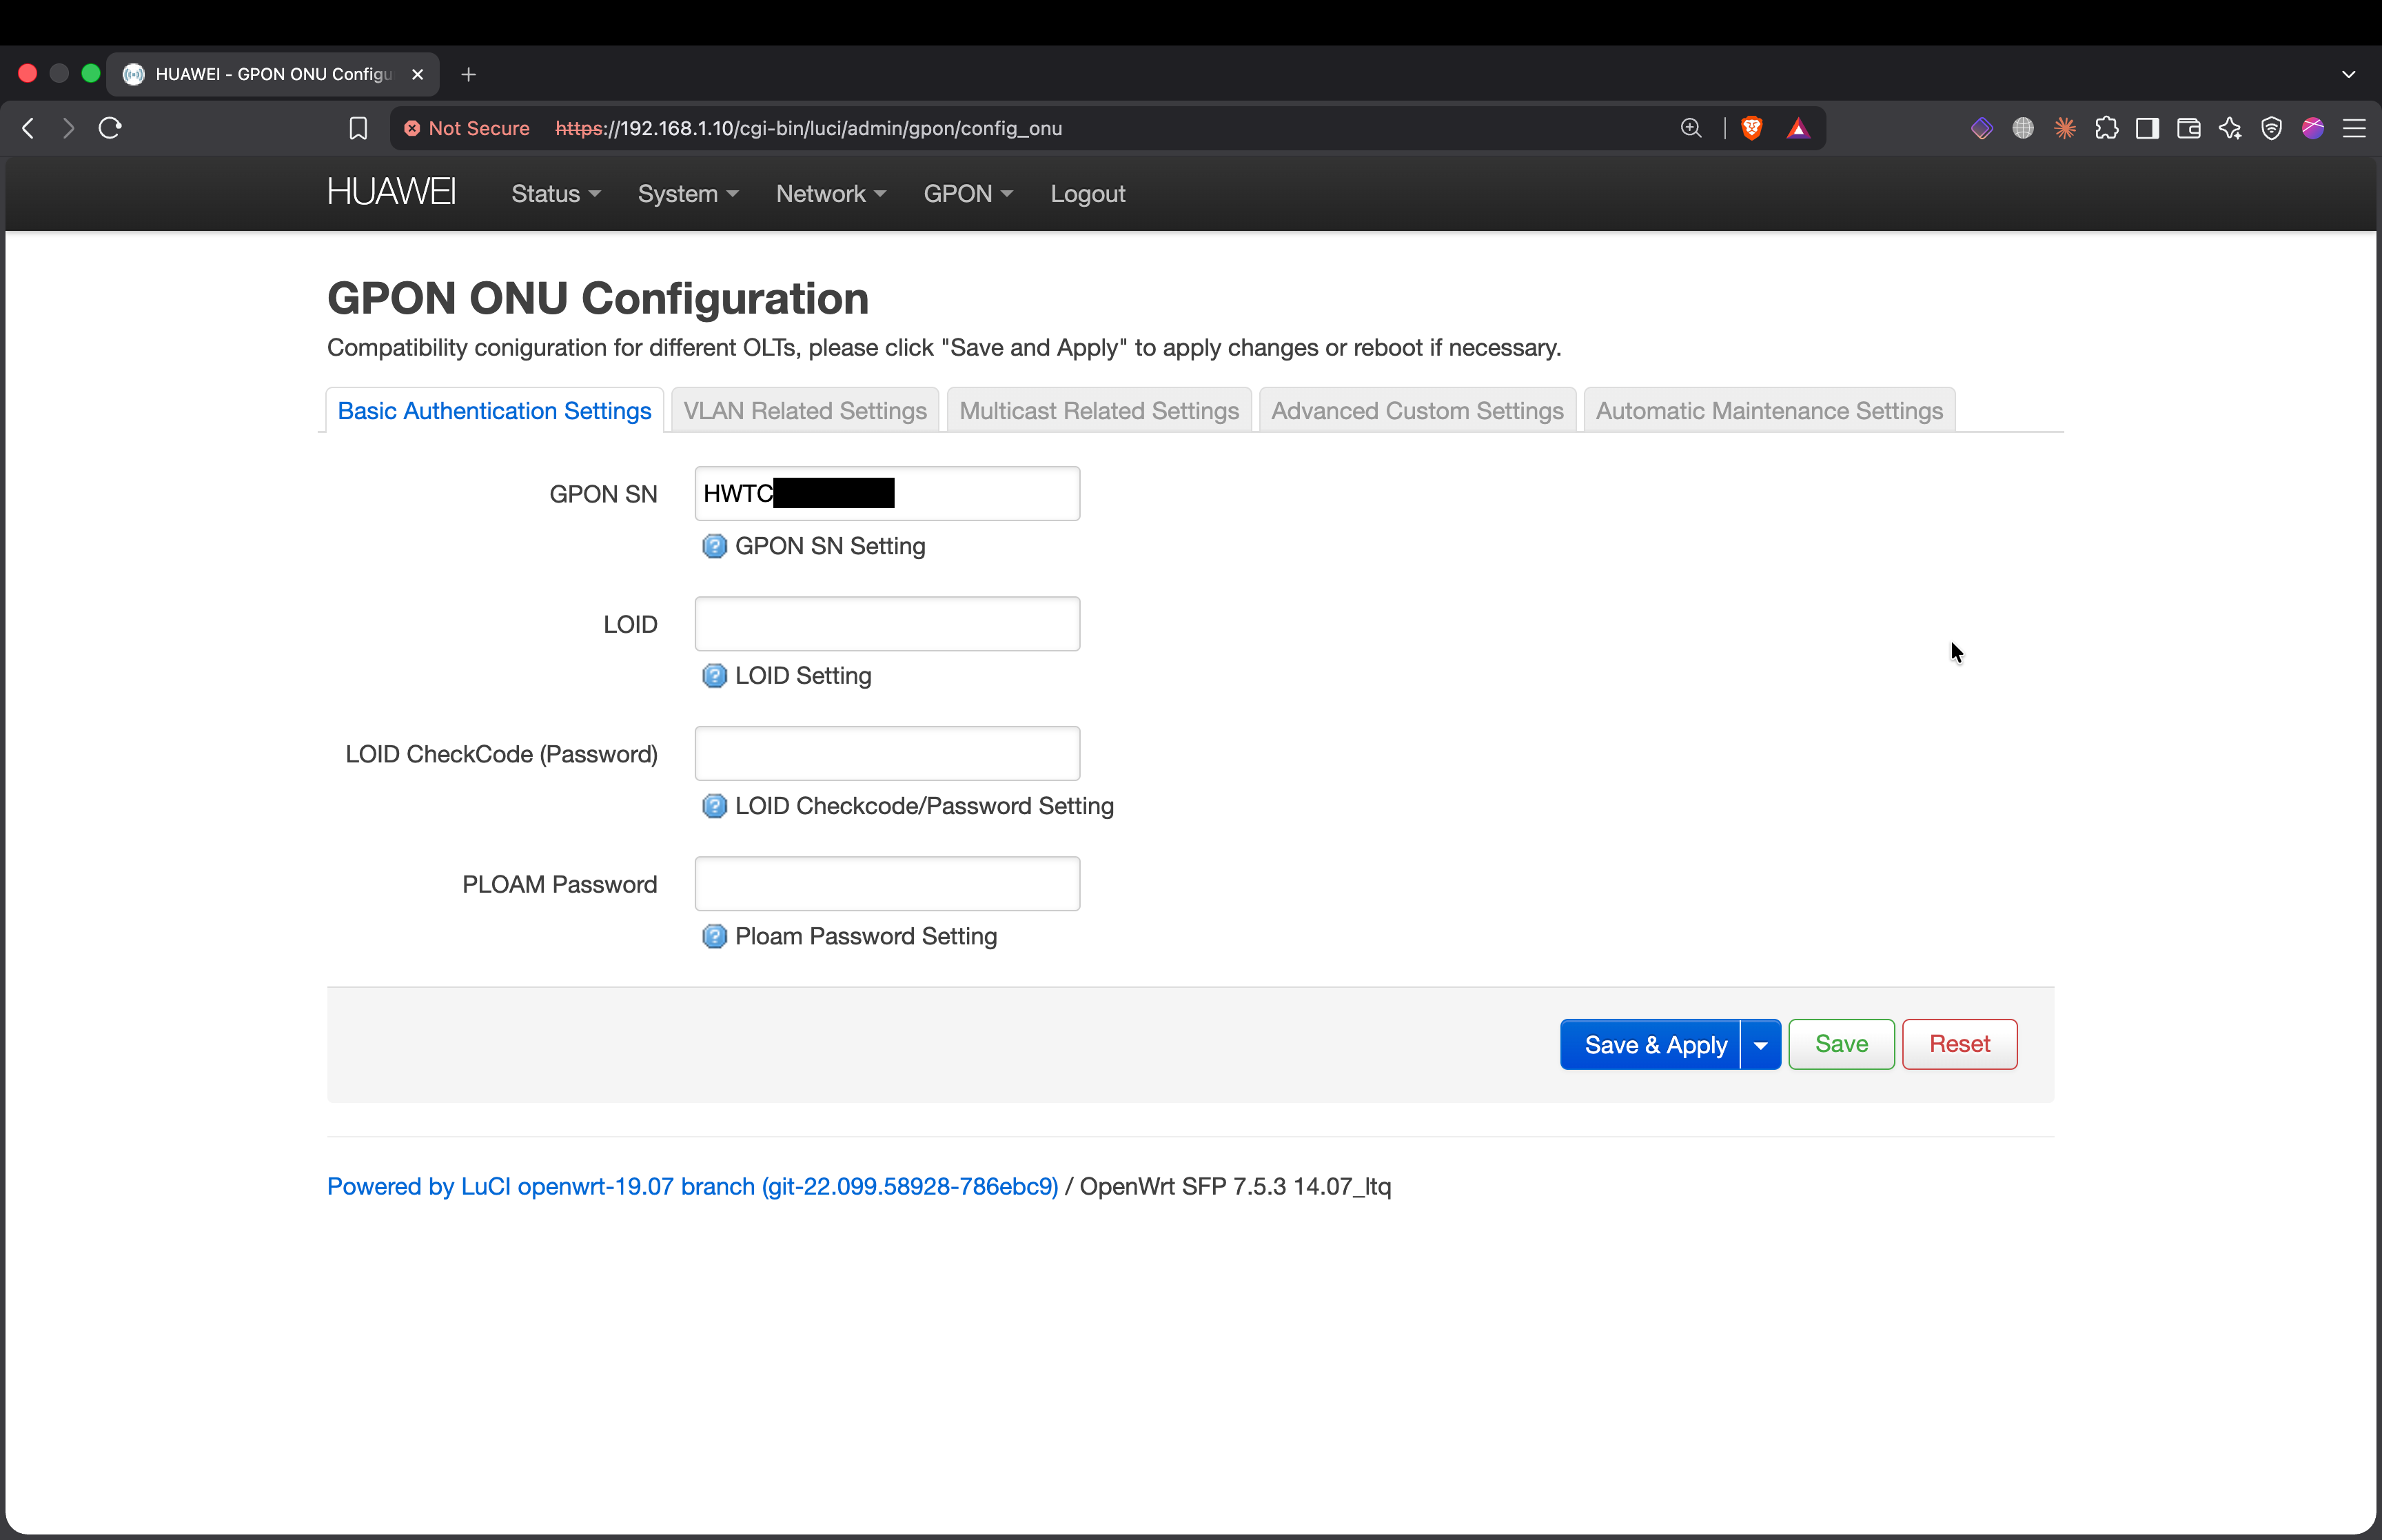Click into the LOID input field
This screenshot has width=2382, height=1540.
coord(886,624)
